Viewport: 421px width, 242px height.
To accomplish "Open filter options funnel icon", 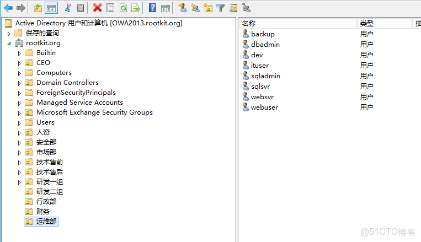I will (x=221, y=8).
